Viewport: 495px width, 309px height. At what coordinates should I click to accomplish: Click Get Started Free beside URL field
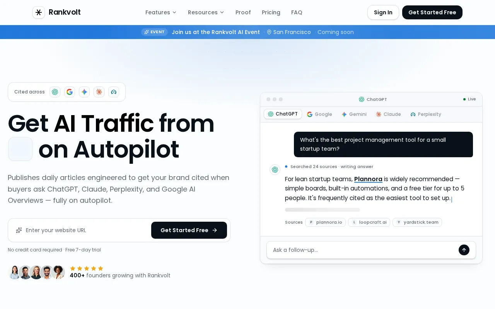point(189,230)
